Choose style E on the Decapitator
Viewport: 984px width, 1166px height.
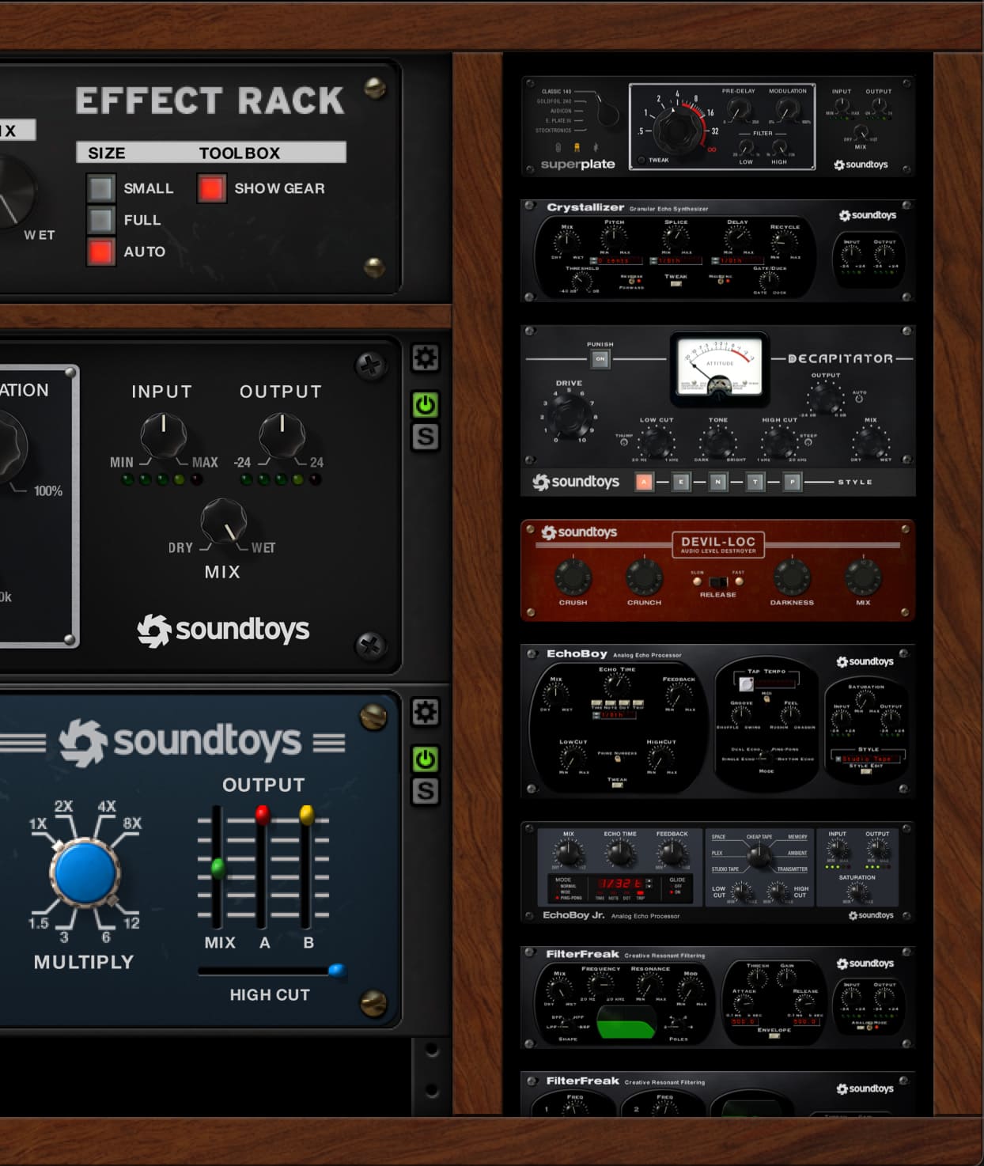tap(681, 481)
